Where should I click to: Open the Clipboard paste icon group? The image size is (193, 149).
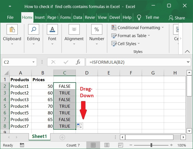tap(12, 30)
